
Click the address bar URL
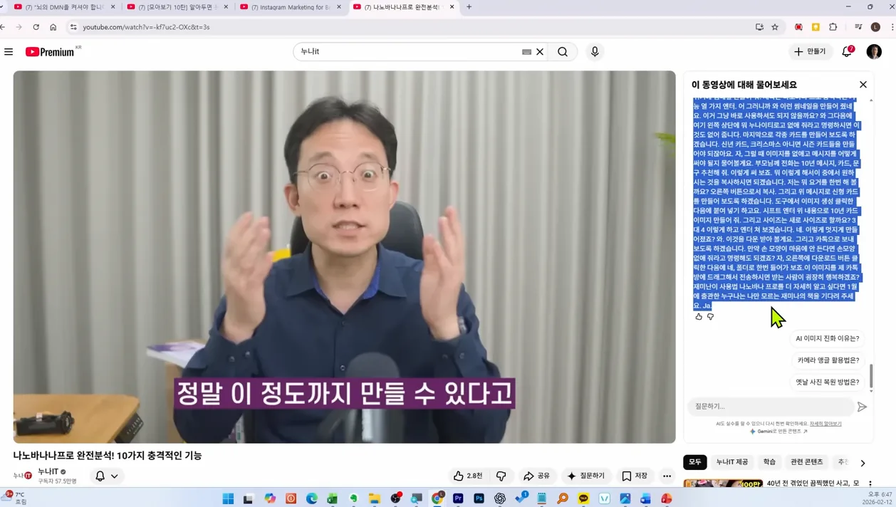pyautogui.click(x=146, y=27)
